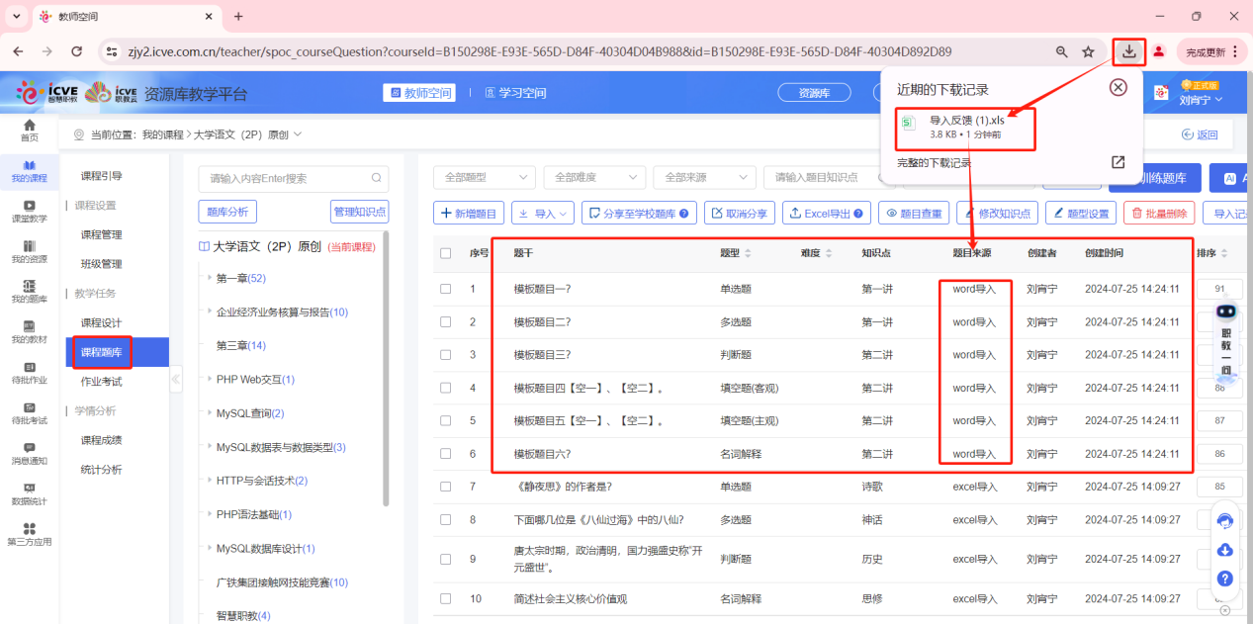The height and width of the screenshot is (624, 1253).
Task: Click the 首页 home icon in sidebar
Action: 30,130
